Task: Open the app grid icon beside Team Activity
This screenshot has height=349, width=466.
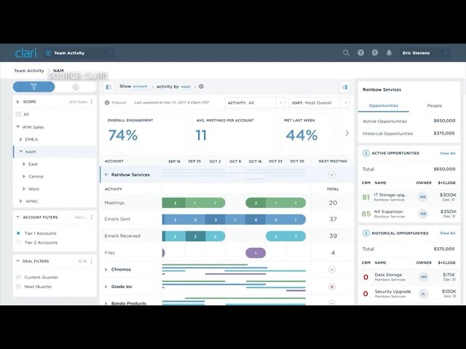Action: 49,53
